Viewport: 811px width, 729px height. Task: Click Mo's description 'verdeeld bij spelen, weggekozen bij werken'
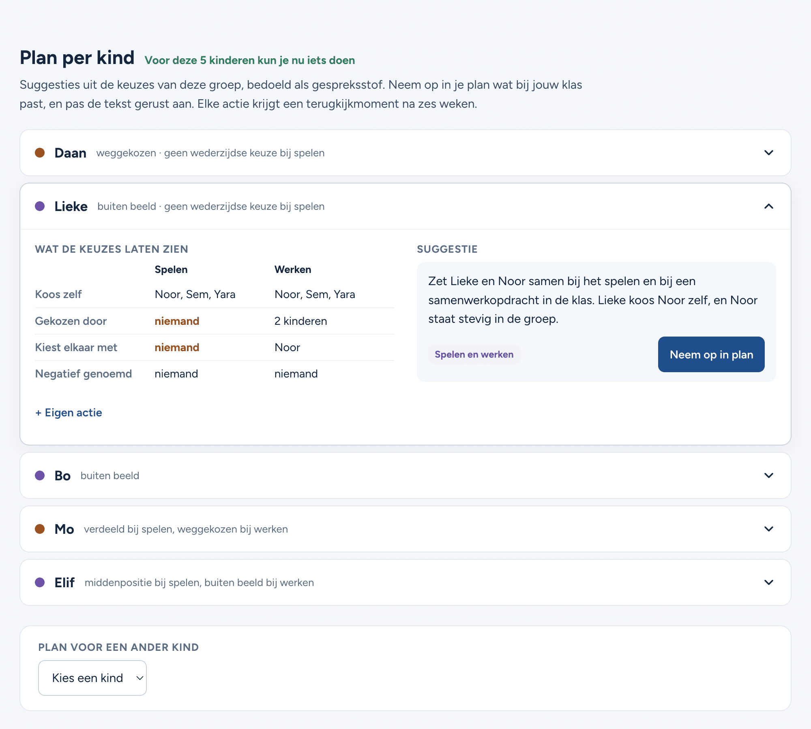186,529
